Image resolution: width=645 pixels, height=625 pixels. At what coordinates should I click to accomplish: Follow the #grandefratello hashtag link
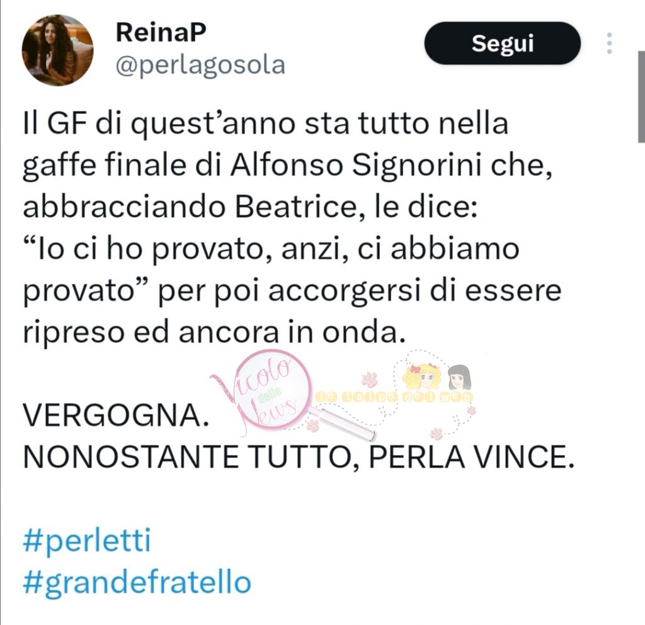137,582
